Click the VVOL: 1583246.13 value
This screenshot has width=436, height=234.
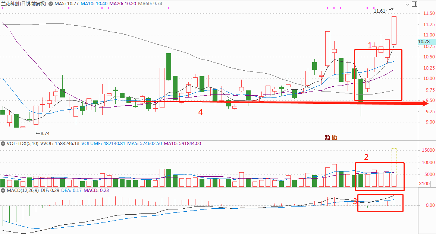point(60,144)
